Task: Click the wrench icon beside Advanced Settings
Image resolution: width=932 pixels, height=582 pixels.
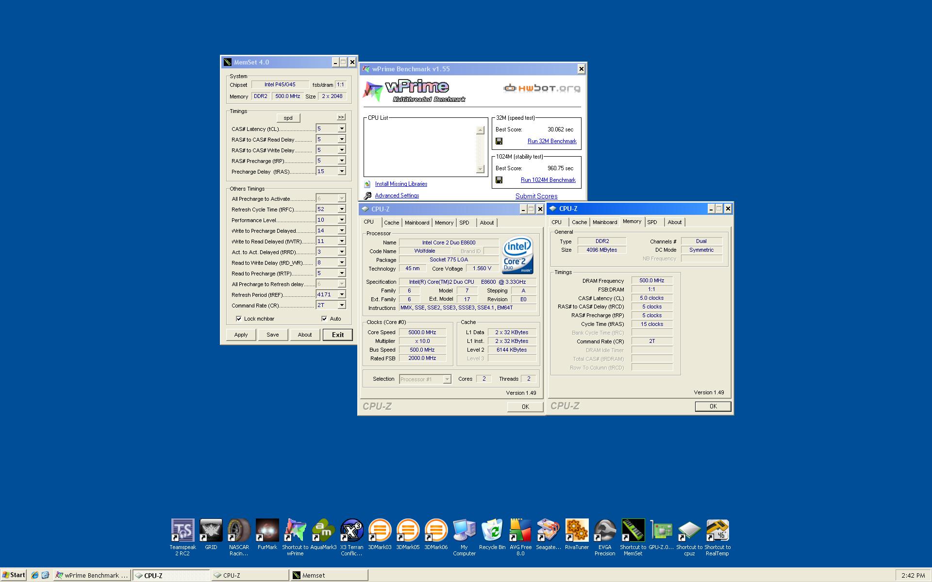Action: pyautogui.click(x=367, y=195)
